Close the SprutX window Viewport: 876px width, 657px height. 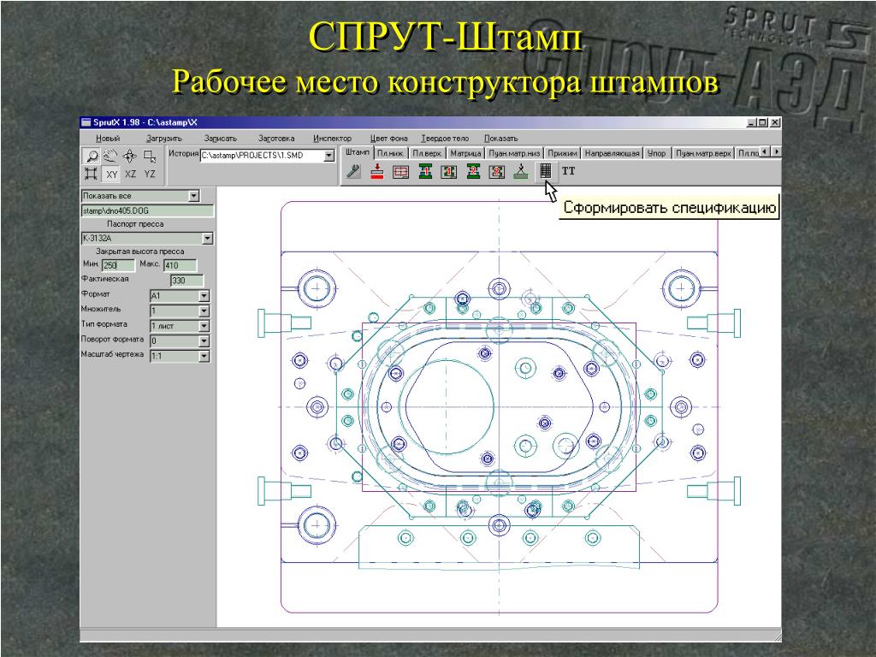pyautogui.click(x=775, y=122)
